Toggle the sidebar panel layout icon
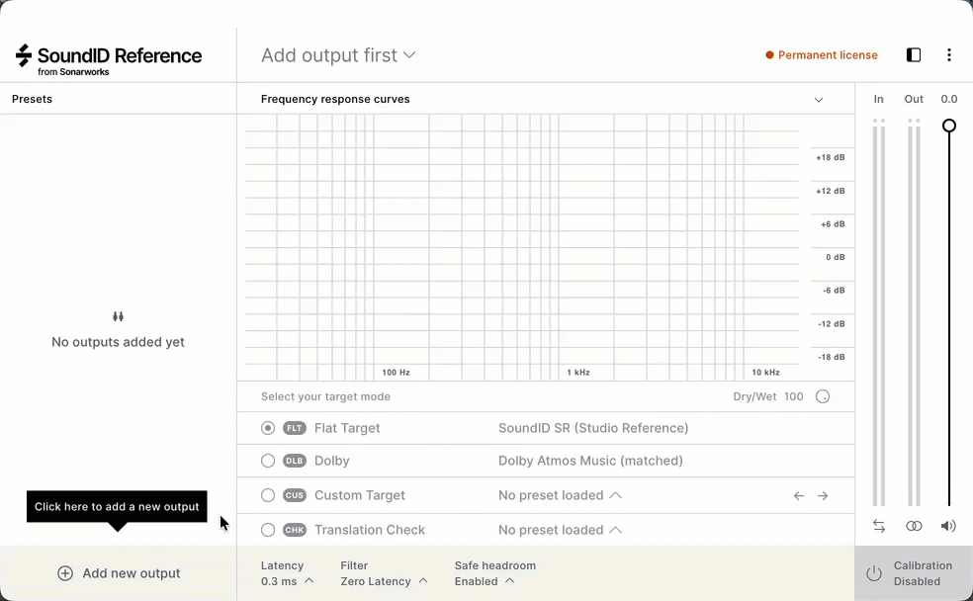 tap(914, 55)
